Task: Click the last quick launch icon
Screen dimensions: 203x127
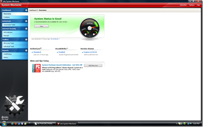Action: 25,124
